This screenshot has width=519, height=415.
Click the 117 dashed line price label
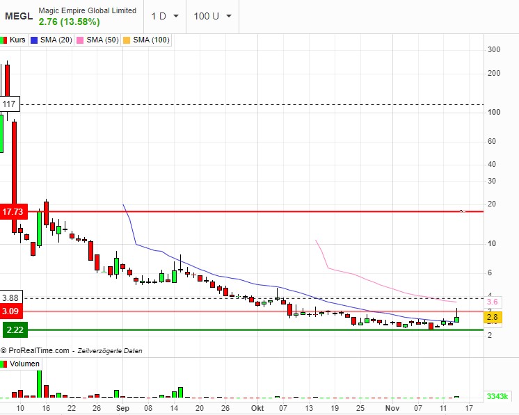tap(10, 104)
